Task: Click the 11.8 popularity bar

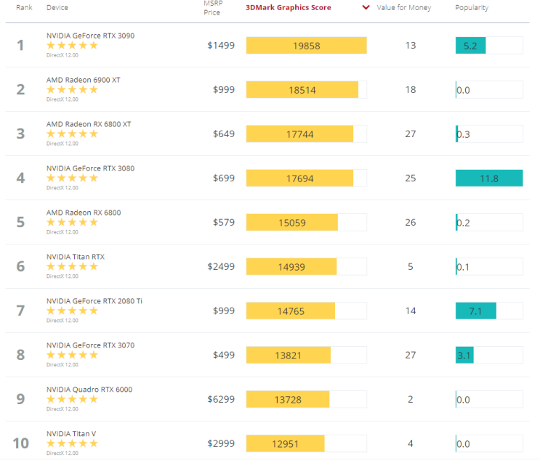Action: [489, 178]
